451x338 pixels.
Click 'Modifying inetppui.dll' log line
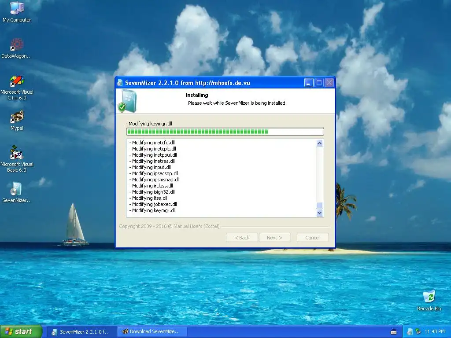[x=153, y=155]
